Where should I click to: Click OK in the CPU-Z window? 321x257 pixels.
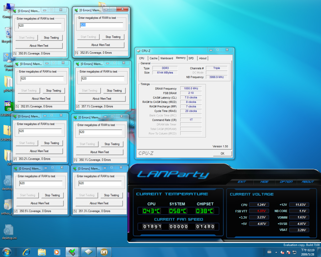pyautogui.click(x=223, y=153)
